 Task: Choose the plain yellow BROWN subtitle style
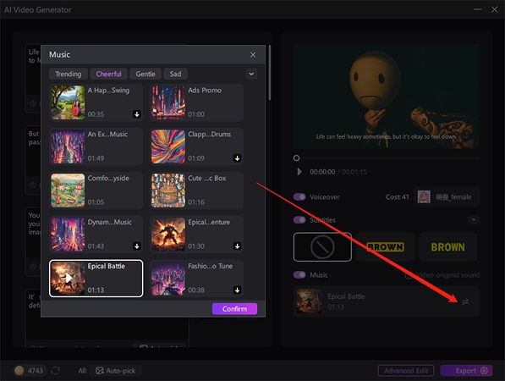448,247
